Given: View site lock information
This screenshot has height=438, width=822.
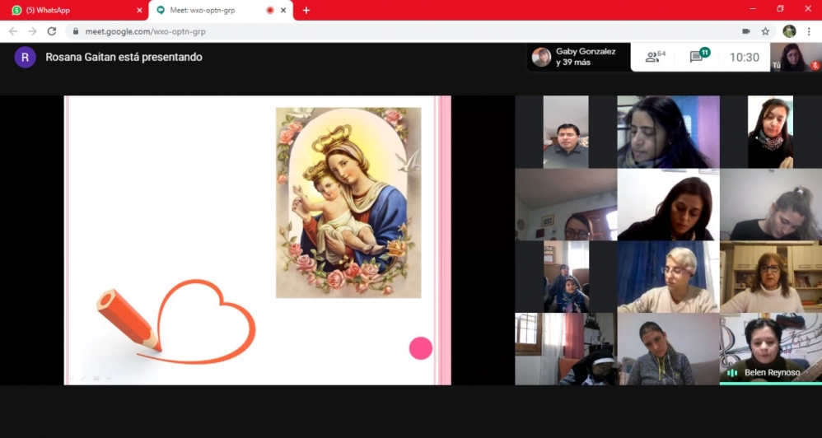Looking at the screenshot, I should coord(76,31).
